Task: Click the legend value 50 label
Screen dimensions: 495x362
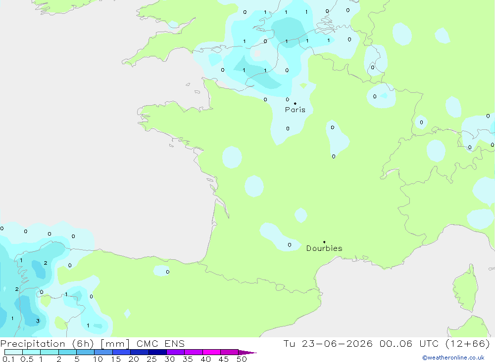Action: [x=242, y=359]
